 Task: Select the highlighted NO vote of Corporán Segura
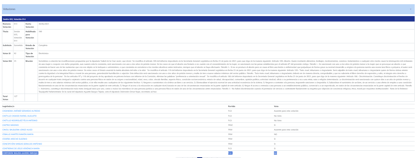275,153
